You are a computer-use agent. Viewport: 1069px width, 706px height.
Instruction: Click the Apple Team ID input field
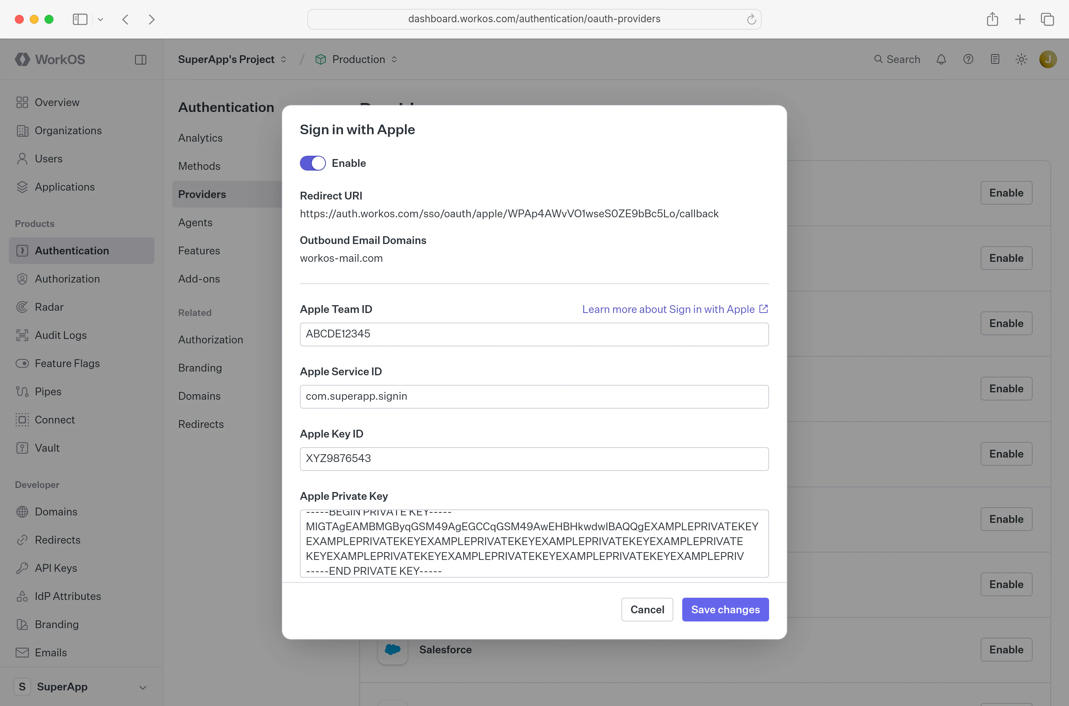(534, 334)
